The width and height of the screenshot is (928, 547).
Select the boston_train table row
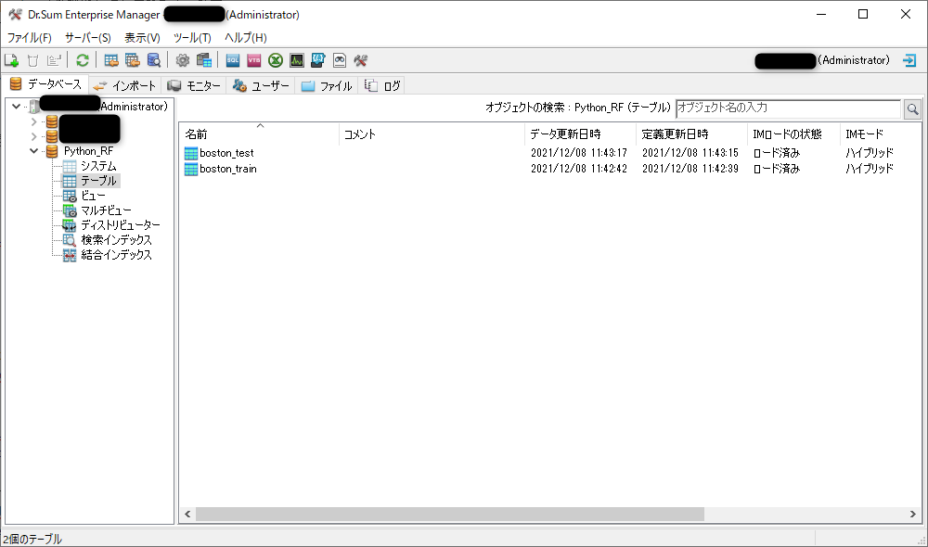point(549,169)
